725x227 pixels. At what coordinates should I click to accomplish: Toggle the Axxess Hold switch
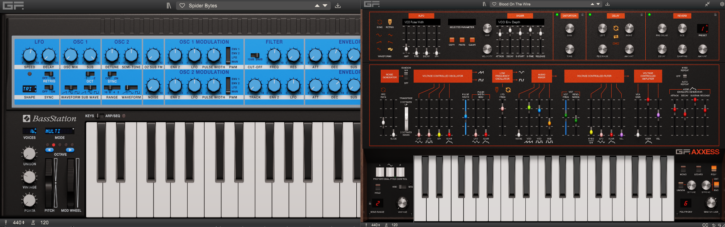click(378, 187)
